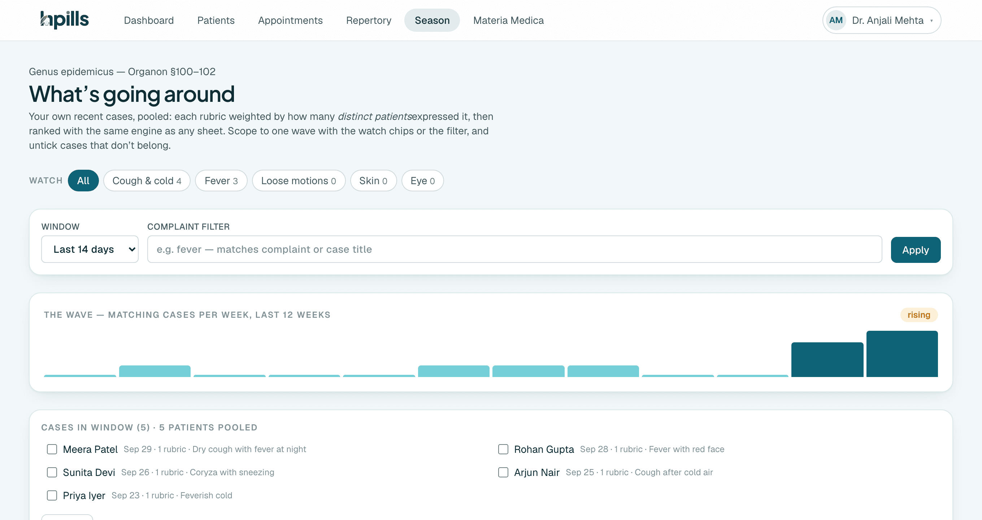This screenshot has height=520, width=982.
Task: Tick the Arjun Nair case checkbox
Action: point(503,472)
